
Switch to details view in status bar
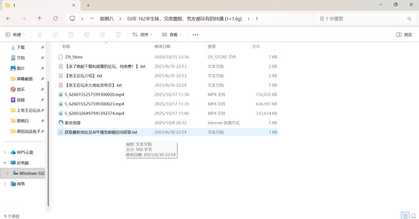point(405,215)
